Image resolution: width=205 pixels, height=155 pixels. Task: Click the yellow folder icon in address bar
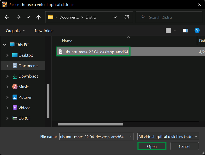coord(50,17)
